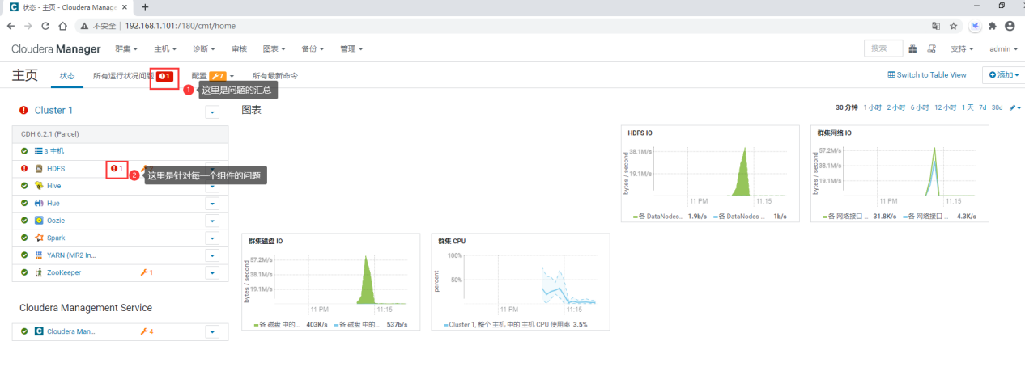Set chart time range to 12 小时

coord(944,107)
